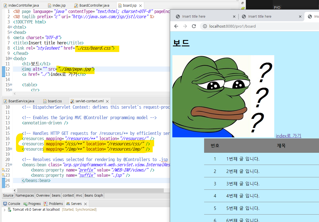Collapse the body tag fold on line 10

point(11,58)
